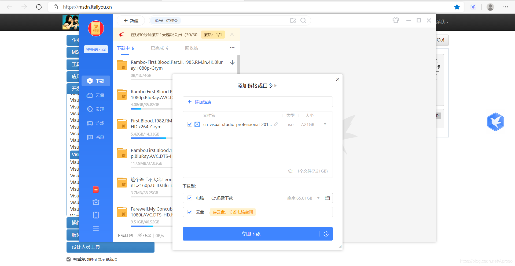Click the download arrow on first Rambo task
The image size is (515, 266).
click(x=233, y=62)
